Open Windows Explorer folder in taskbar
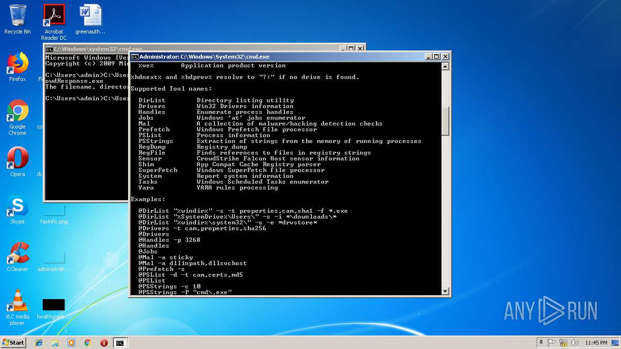 pos(55,343)
